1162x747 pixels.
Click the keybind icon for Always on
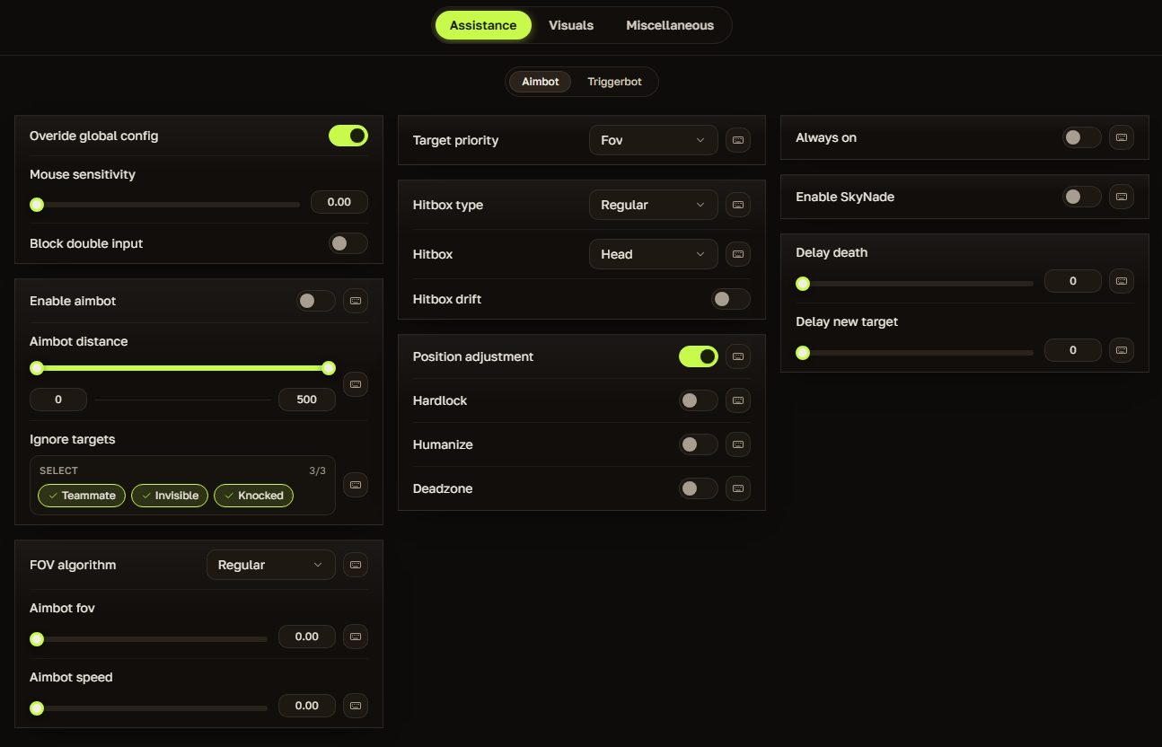pos(1122,137)
